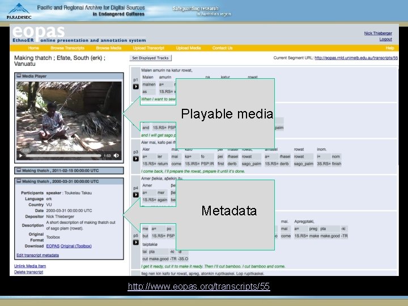Open the Contact Us page
Screen dimensions: 408x306
pos(223,48)
